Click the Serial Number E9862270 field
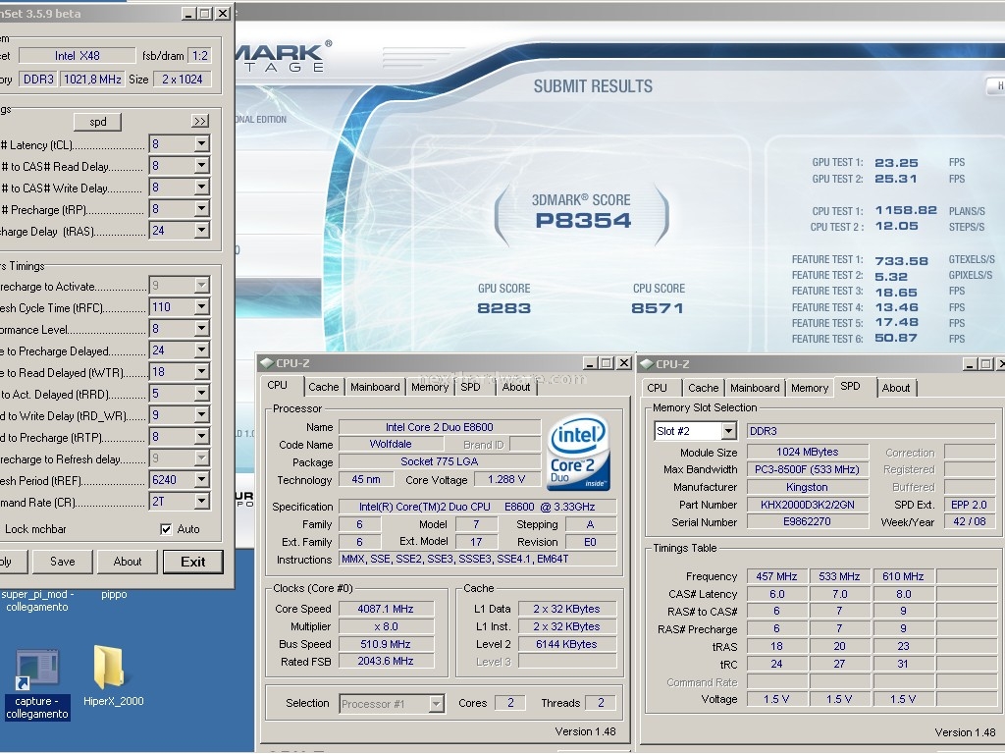This screenshot has height=754, width=1005. pyautogui.click(x=807, y=522)
